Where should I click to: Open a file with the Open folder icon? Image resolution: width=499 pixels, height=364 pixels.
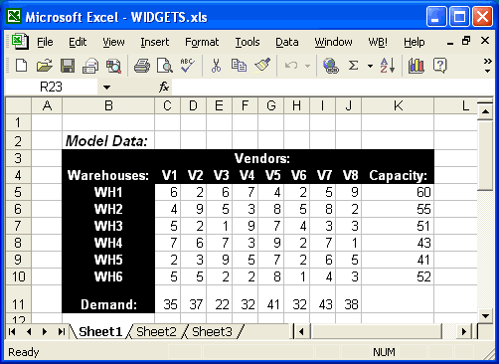(x=45, y=66)
